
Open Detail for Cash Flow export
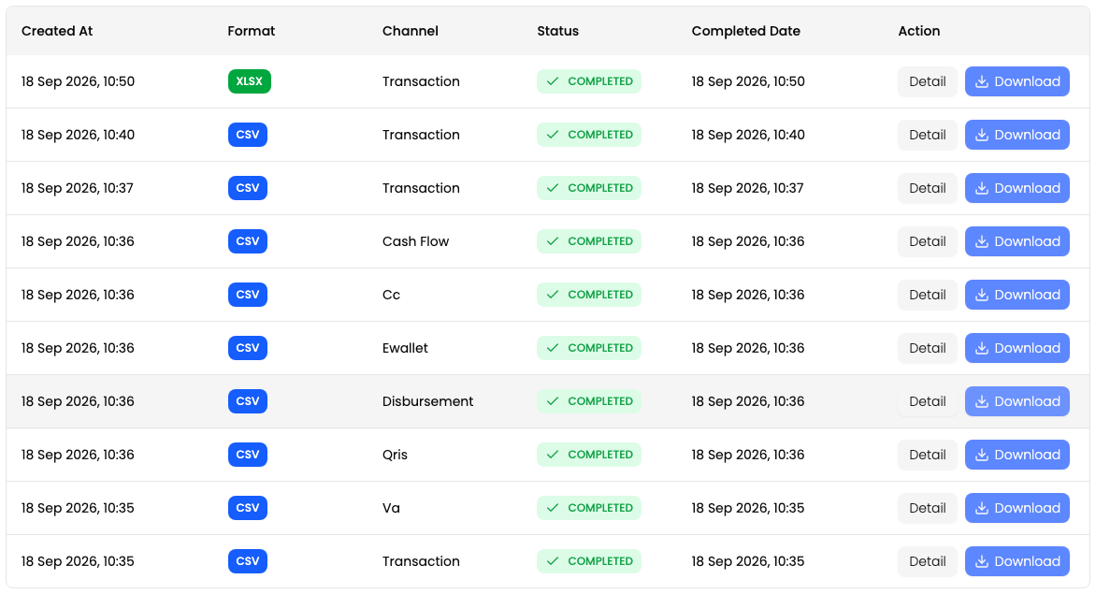click(927, 241)
